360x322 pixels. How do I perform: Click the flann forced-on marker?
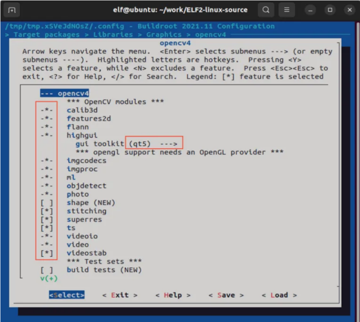46,127
